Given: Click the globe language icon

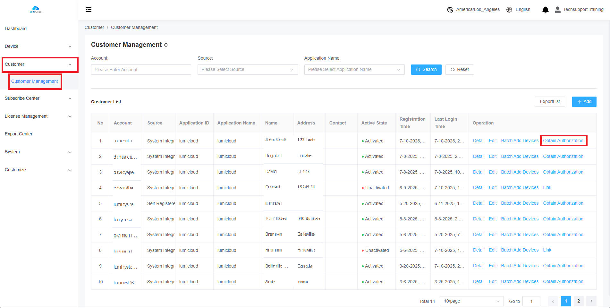Looking at the screenshot, I should pos(509,10).
